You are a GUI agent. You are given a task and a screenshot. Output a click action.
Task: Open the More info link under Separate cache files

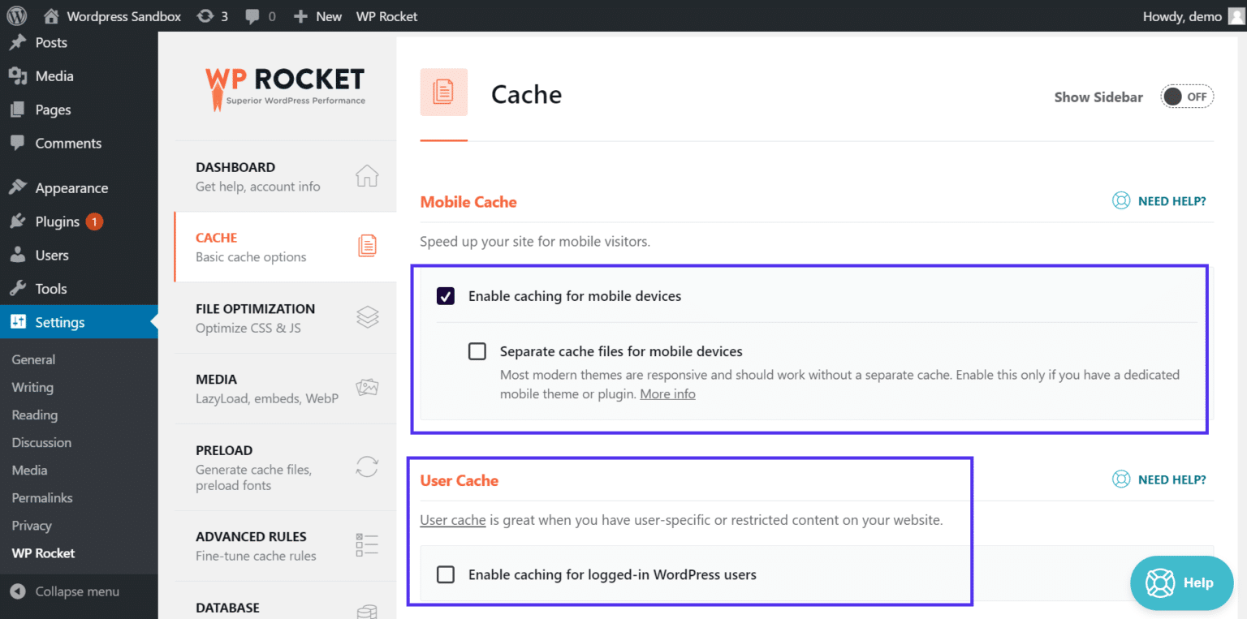[667, 393]
